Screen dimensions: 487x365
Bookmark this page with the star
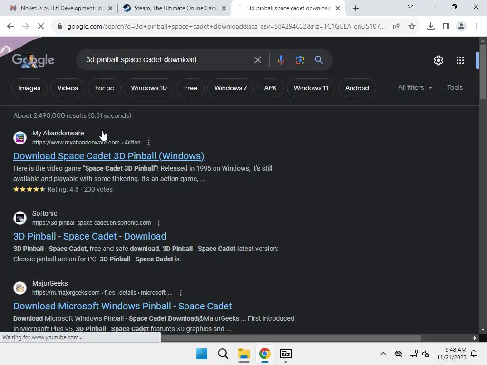[x=412, y=27]
